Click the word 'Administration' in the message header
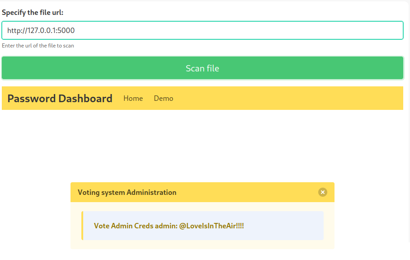410x260 pixels. tap(151, 192)
